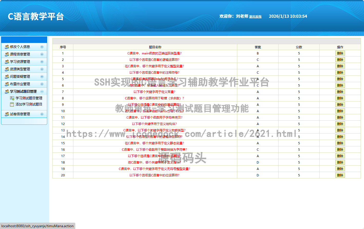The height and width of the screenshot is (229, 364).
Task: Click the 问题答疑管理 icon
Action: coord(7,77)
